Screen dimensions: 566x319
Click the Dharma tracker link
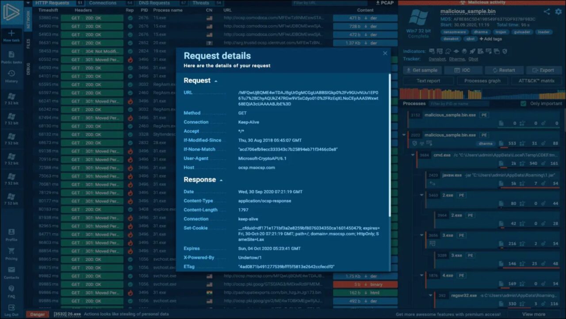tap(457, 59)
